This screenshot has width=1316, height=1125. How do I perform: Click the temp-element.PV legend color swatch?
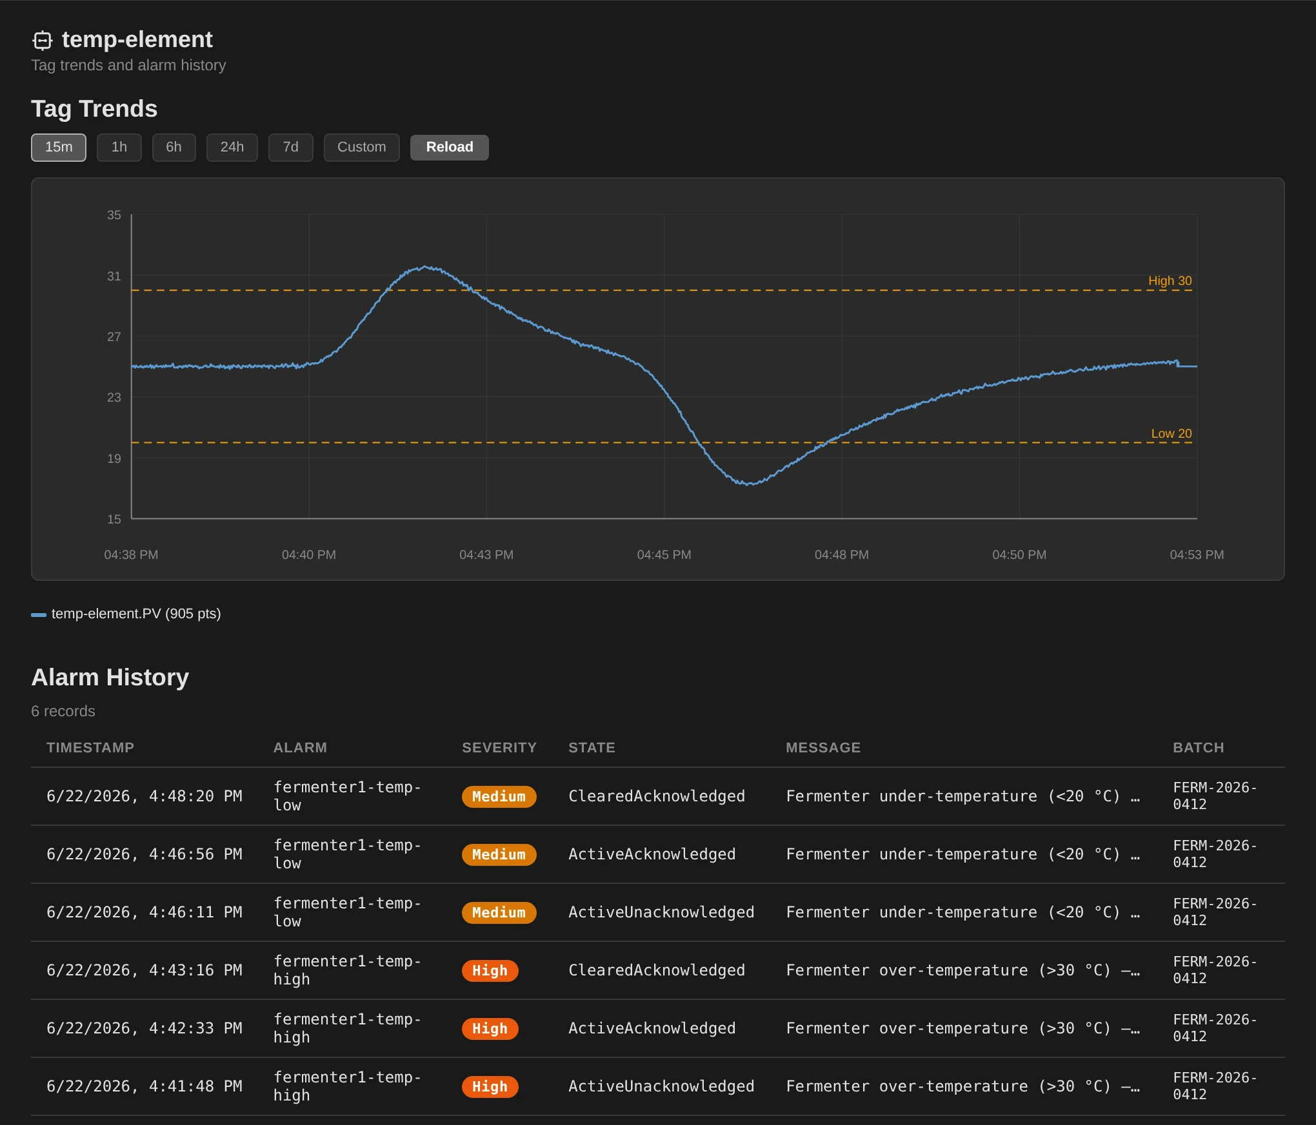39,614
